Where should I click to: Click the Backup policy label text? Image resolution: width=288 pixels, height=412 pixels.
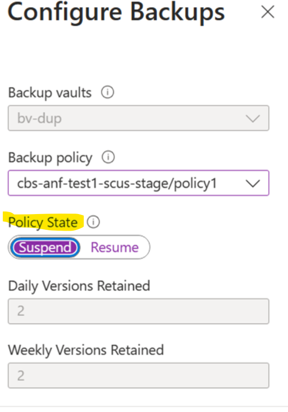pos(50,158)
